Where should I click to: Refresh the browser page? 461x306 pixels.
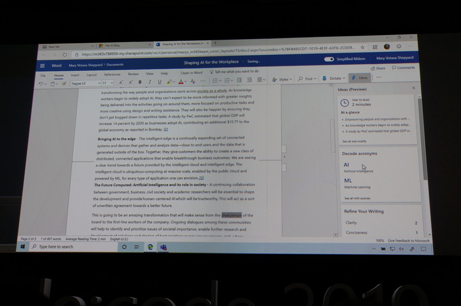65,55
